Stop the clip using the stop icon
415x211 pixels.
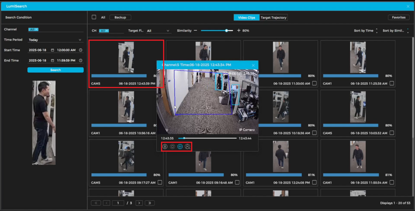click(172, 147)
